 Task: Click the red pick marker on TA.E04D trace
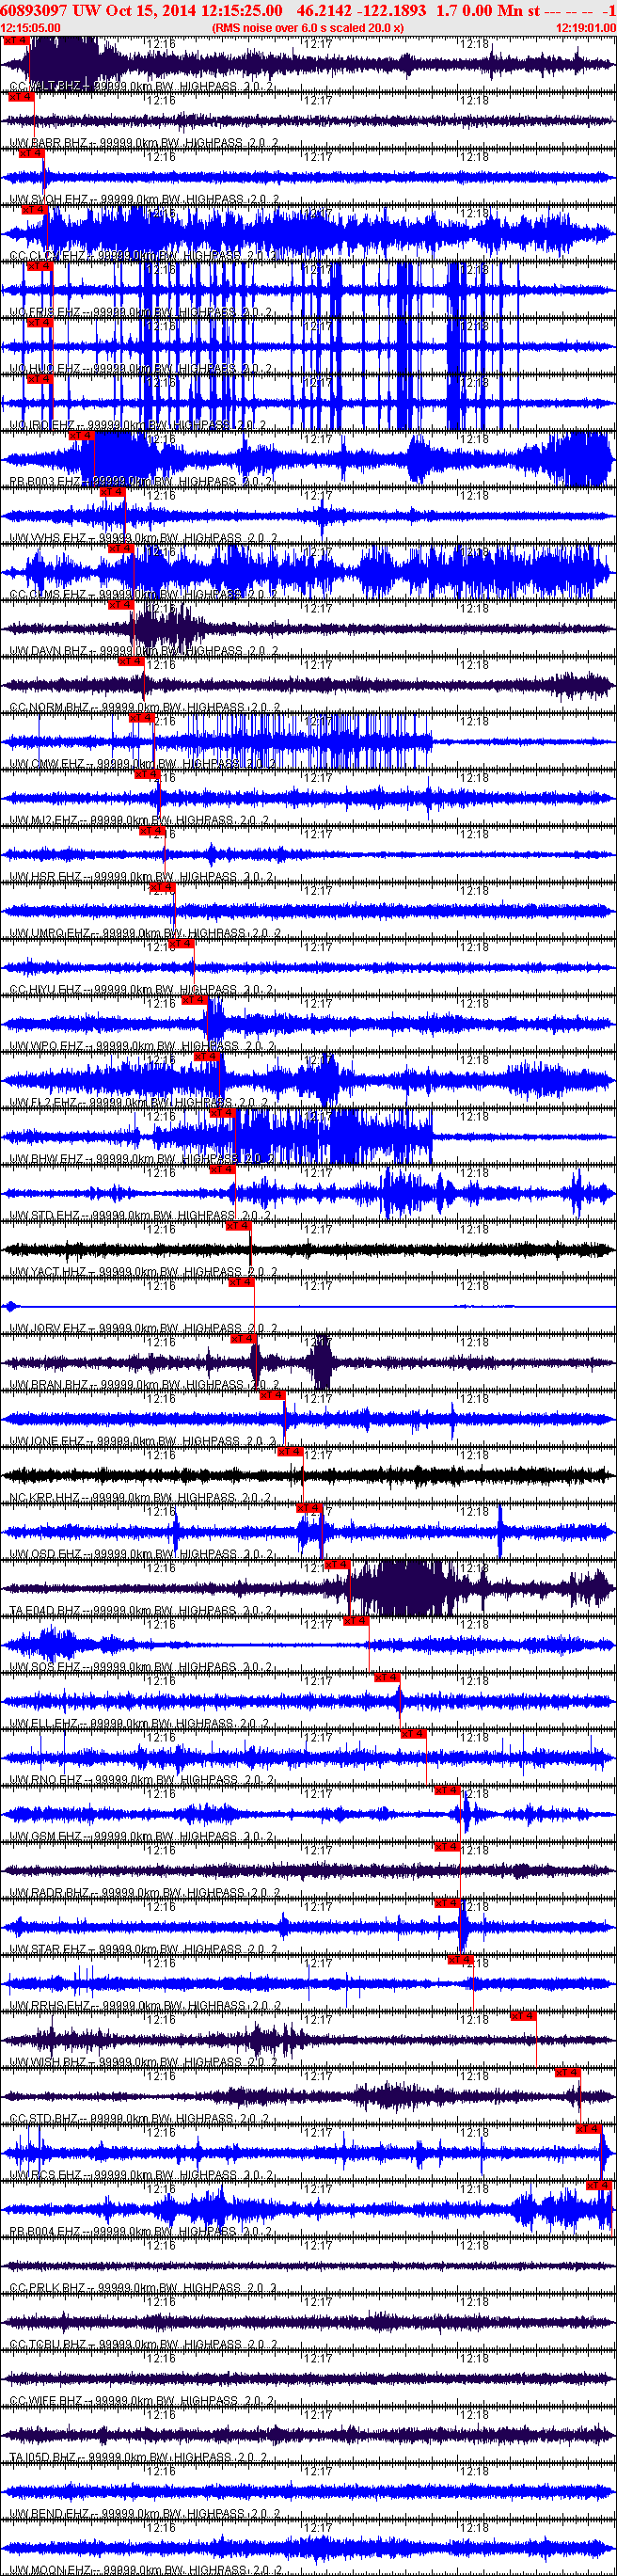tap(337, 1565)
